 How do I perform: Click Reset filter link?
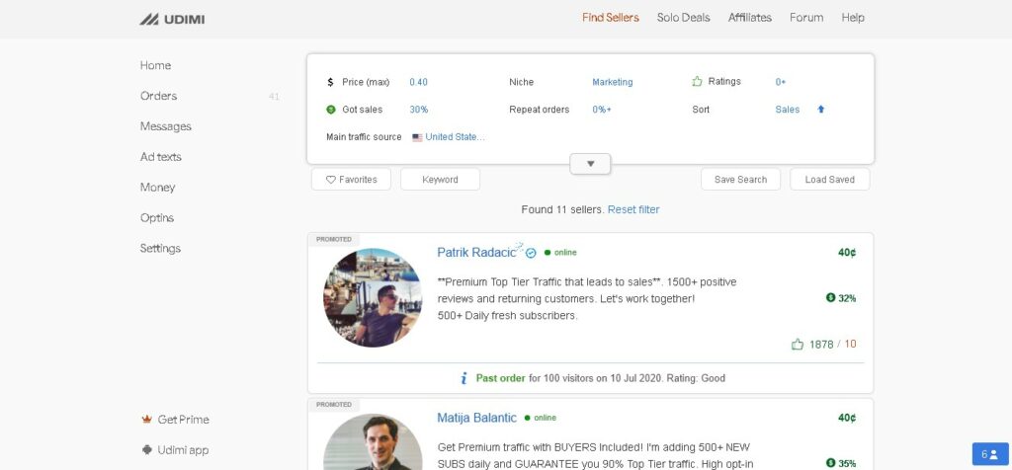[633, 209]
